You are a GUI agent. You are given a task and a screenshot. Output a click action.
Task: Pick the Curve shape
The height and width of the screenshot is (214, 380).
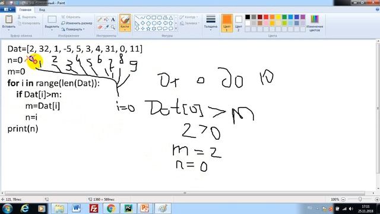142,17
